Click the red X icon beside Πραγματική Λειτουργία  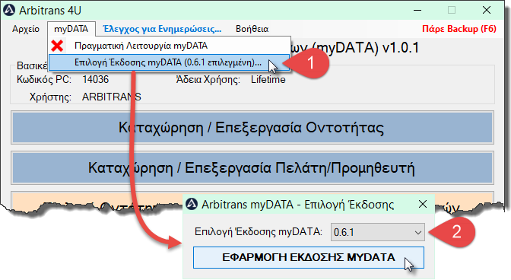click(57, 46)
